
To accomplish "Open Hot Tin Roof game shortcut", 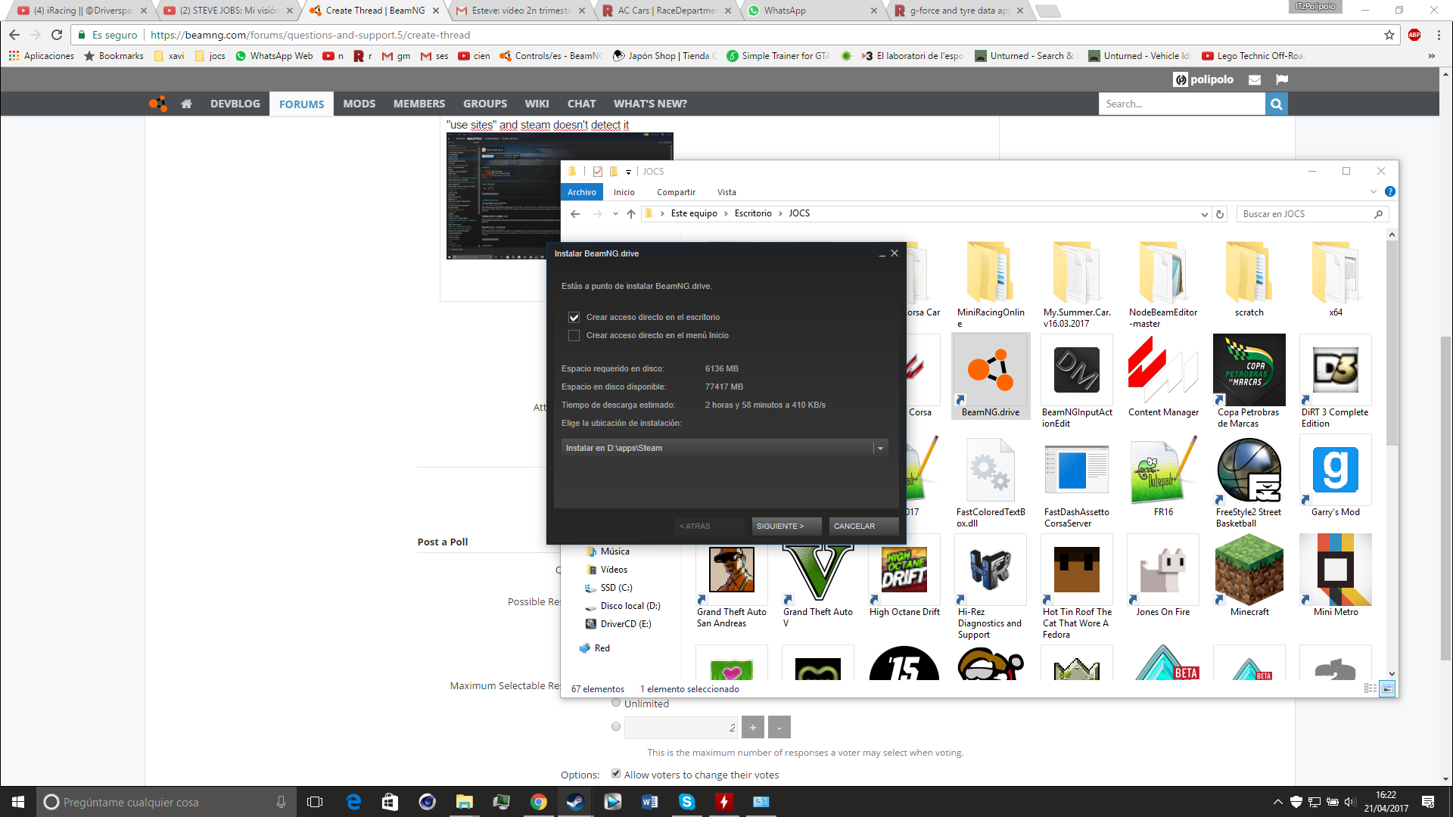I will point(1077,586).
